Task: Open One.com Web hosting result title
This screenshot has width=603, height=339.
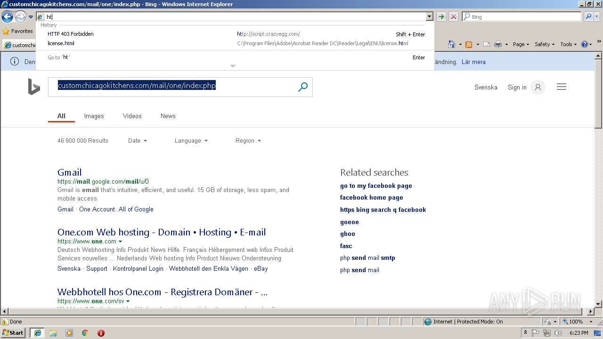Action: click(162, 232)
